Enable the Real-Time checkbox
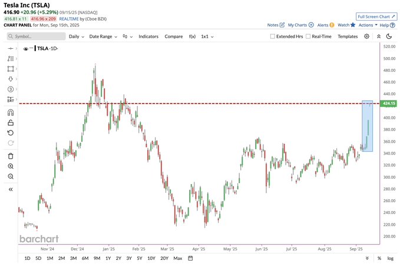Screen dimensions: 400x264 click(x=308, y=36)
